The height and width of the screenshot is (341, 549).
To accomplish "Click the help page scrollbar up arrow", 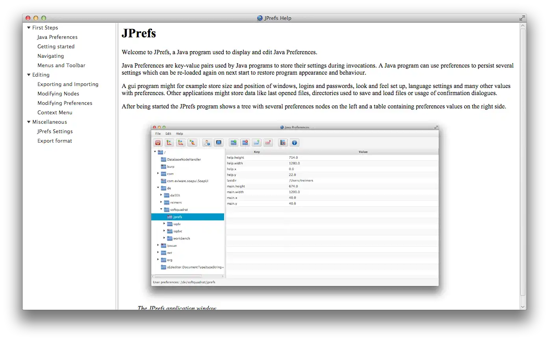I will (x=523, y=26).
